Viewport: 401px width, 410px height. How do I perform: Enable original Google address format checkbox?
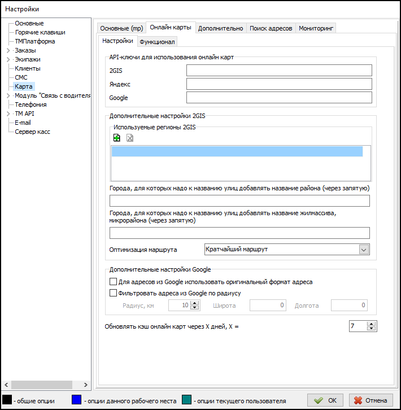click(x=112, y=282)
